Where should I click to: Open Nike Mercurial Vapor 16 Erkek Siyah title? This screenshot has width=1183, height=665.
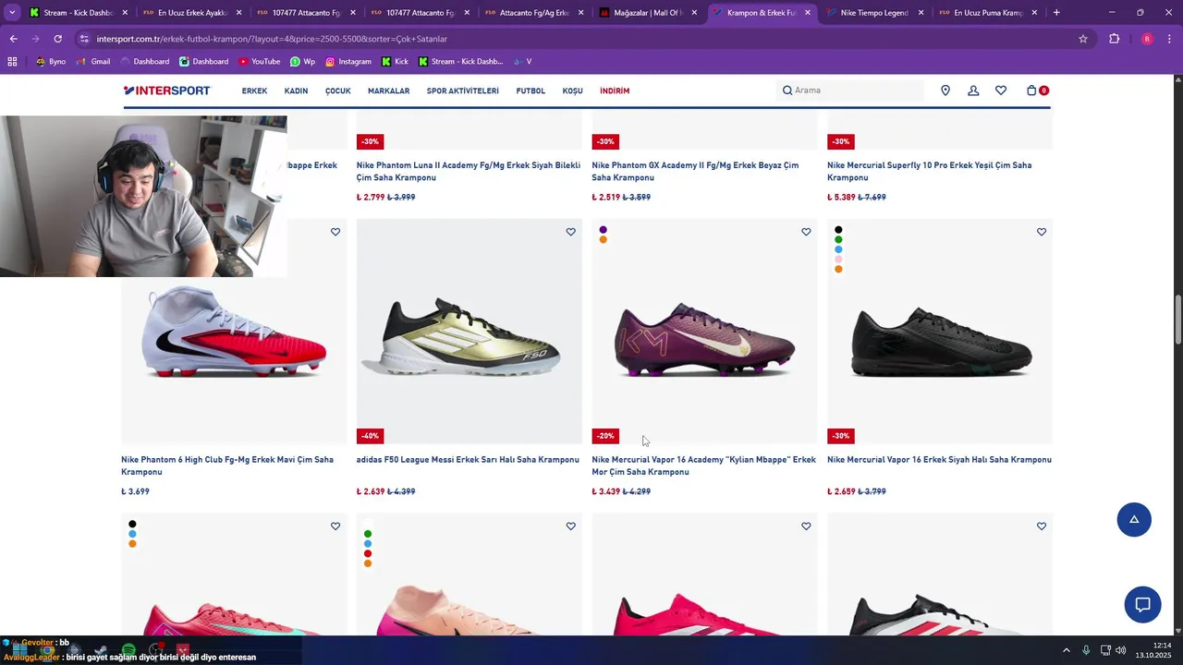939,460
